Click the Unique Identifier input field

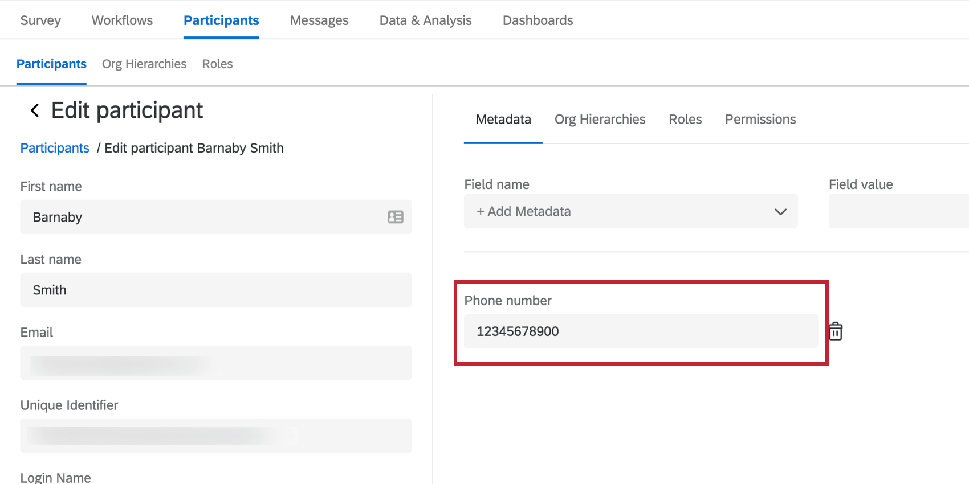[x=215, y=436]
